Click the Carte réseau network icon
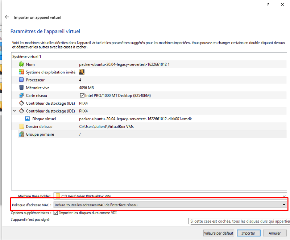Screen dimensions: 290x240 21,96
